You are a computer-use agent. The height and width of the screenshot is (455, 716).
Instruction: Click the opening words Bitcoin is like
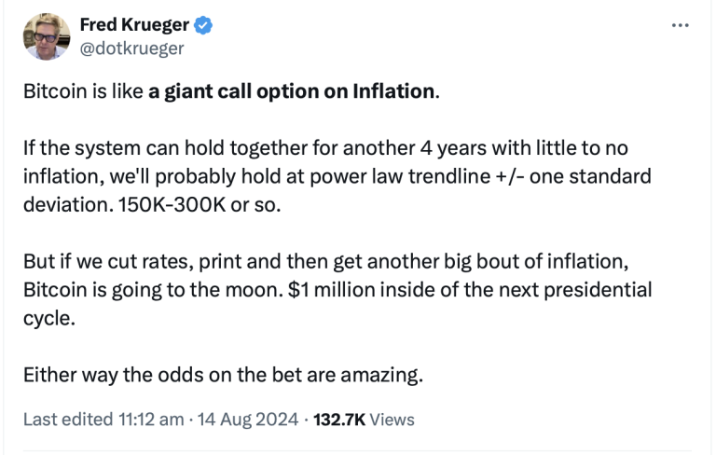pos(83,91)
